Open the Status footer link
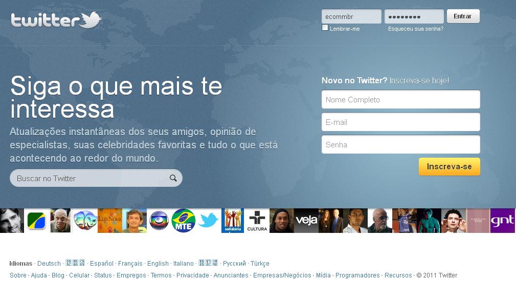This screenshot has width=516, height=301. 103,275
